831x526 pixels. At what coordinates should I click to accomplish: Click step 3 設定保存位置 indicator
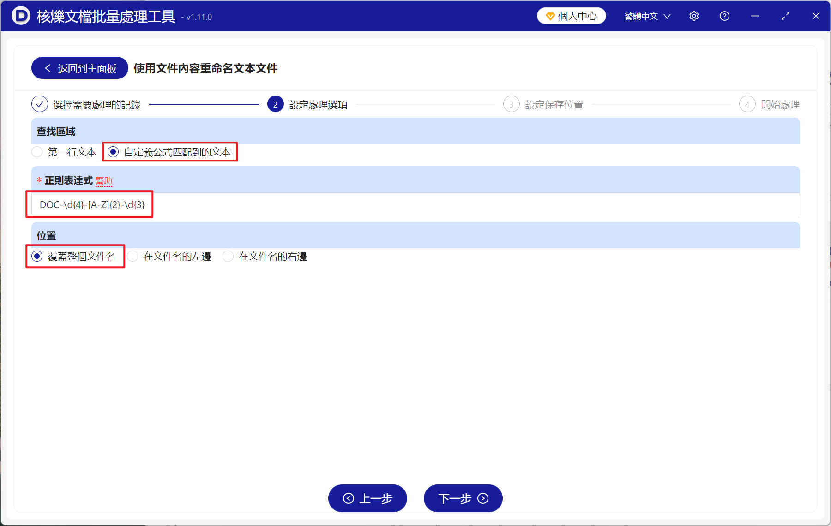coord(512,104)
